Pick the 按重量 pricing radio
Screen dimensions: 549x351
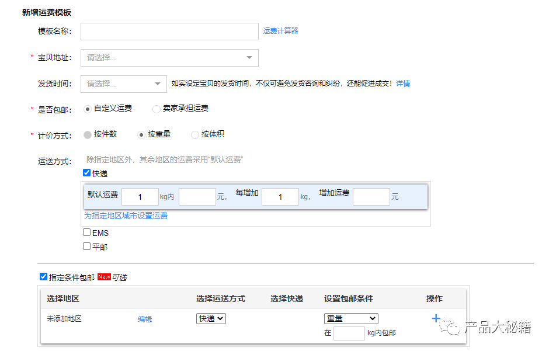click(141, 135)
